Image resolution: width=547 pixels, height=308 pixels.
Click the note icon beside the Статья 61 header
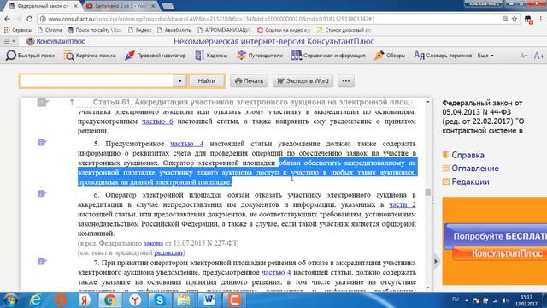pyautogui.click(x=43, y=103)
